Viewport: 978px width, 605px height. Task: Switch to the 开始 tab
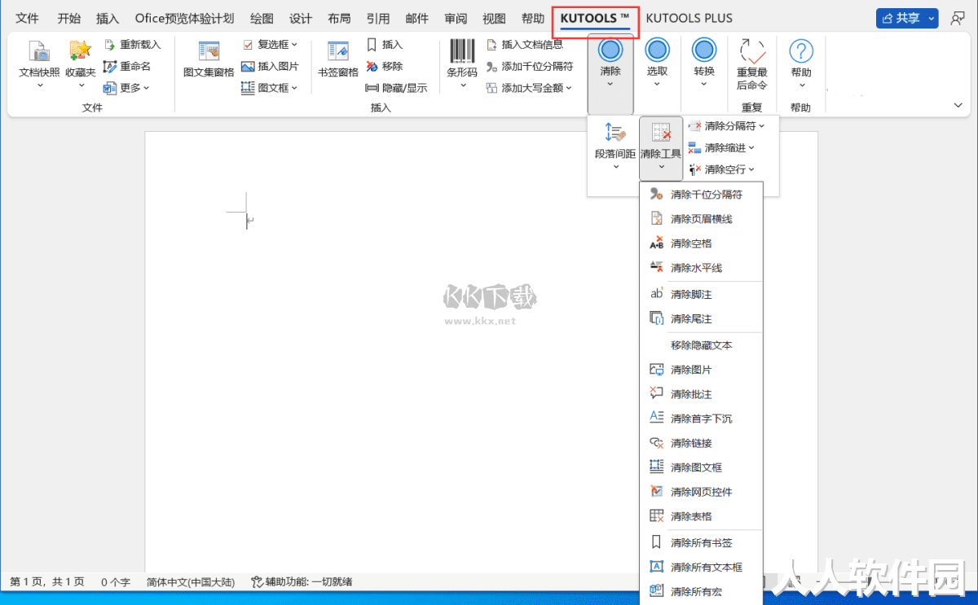coord(69,18)
